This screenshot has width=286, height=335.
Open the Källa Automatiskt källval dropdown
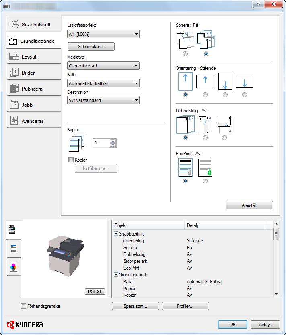pos(103,83)
